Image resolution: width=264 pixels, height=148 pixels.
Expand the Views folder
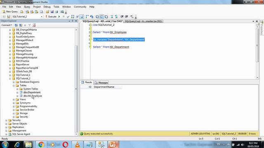(x=14, y=99)
